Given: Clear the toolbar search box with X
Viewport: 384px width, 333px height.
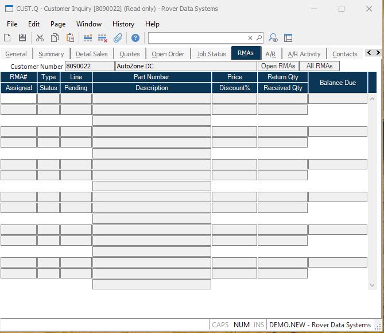Looking at the screenshot, I should point(250,38).
